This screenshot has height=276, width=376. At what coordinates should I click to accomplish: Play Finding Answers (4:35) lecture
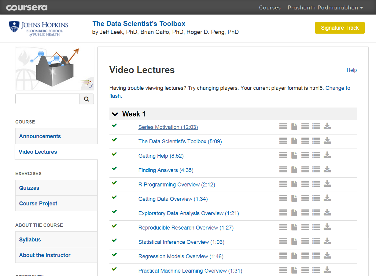166,170
